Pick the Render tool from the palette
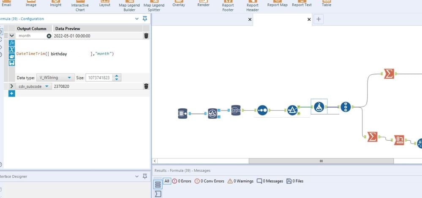This screenshot has height=198, width=422. click(x=204, y=3)
